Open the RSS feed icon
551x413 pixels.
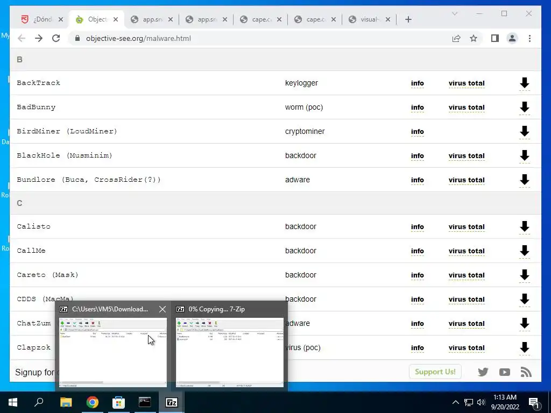click(x=526, y=372)
